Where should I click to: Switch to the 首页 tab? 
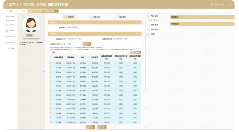click(x=23, y=11)
